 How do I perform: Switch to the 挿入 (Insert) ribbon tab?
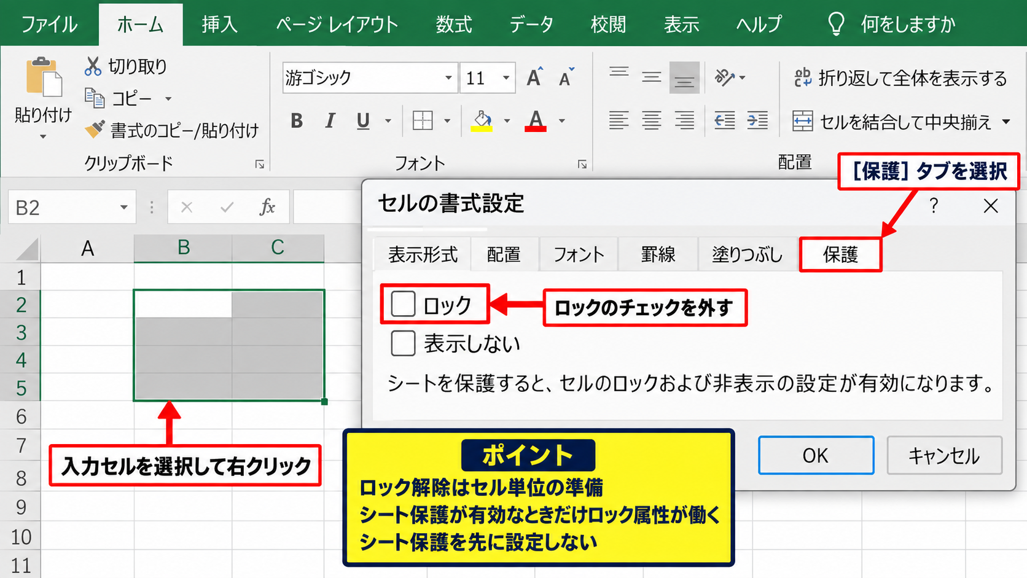coord(219,25)
